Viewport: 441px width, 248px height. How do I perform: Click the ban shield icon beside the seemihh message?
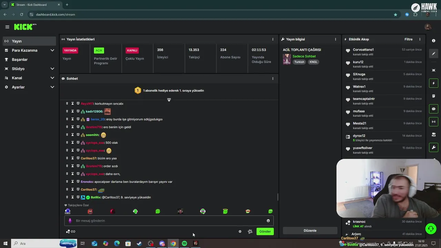click(x=78, y=135)
